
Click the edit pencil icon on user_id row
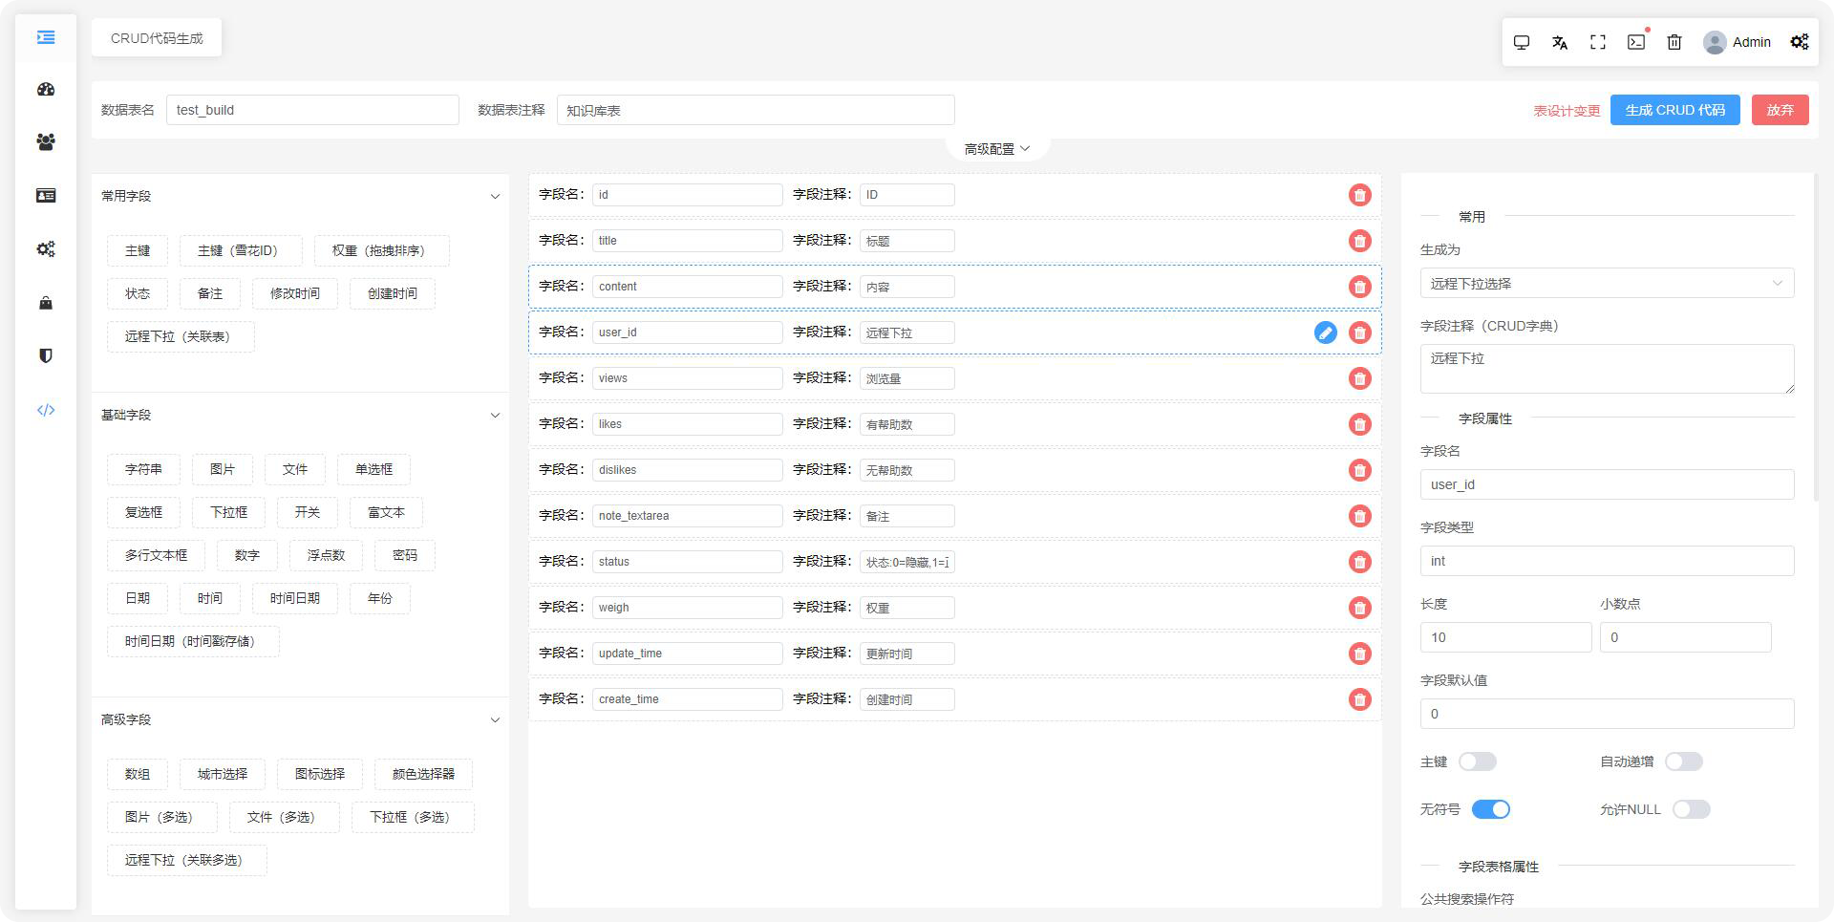click(1325, 332)
